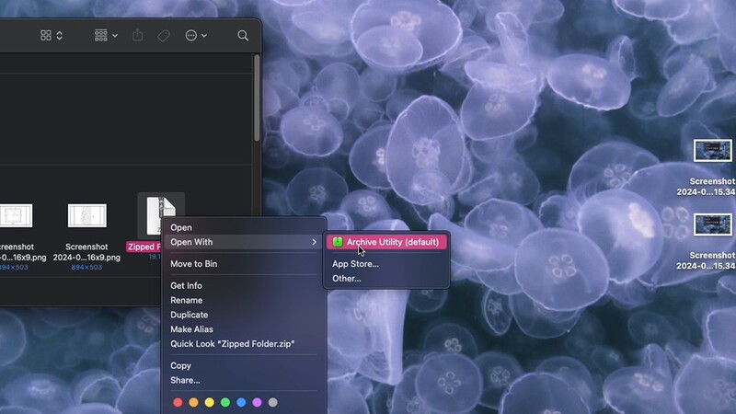Select Get Info in context menu
Image resolution: width=736 pixels, height=414 pixels.
pyautogui.click(x=186, y=286)
